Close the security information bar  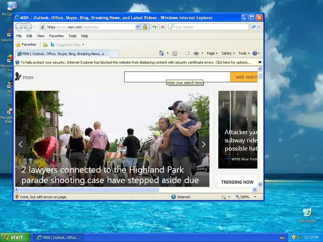point(260,62)
